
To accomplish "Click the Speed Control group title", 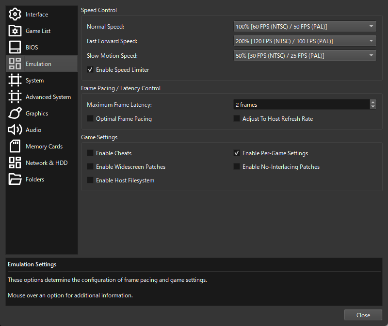I will click(99, 10).
